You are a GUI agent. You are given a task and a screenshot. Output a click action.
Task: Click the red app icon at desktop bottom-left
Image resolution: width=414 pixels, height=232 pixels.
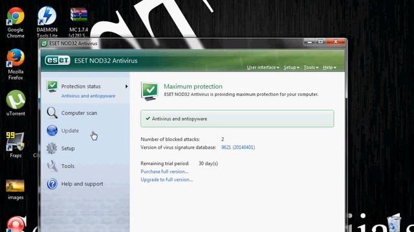pyautogui.click(x=16, y=224)
